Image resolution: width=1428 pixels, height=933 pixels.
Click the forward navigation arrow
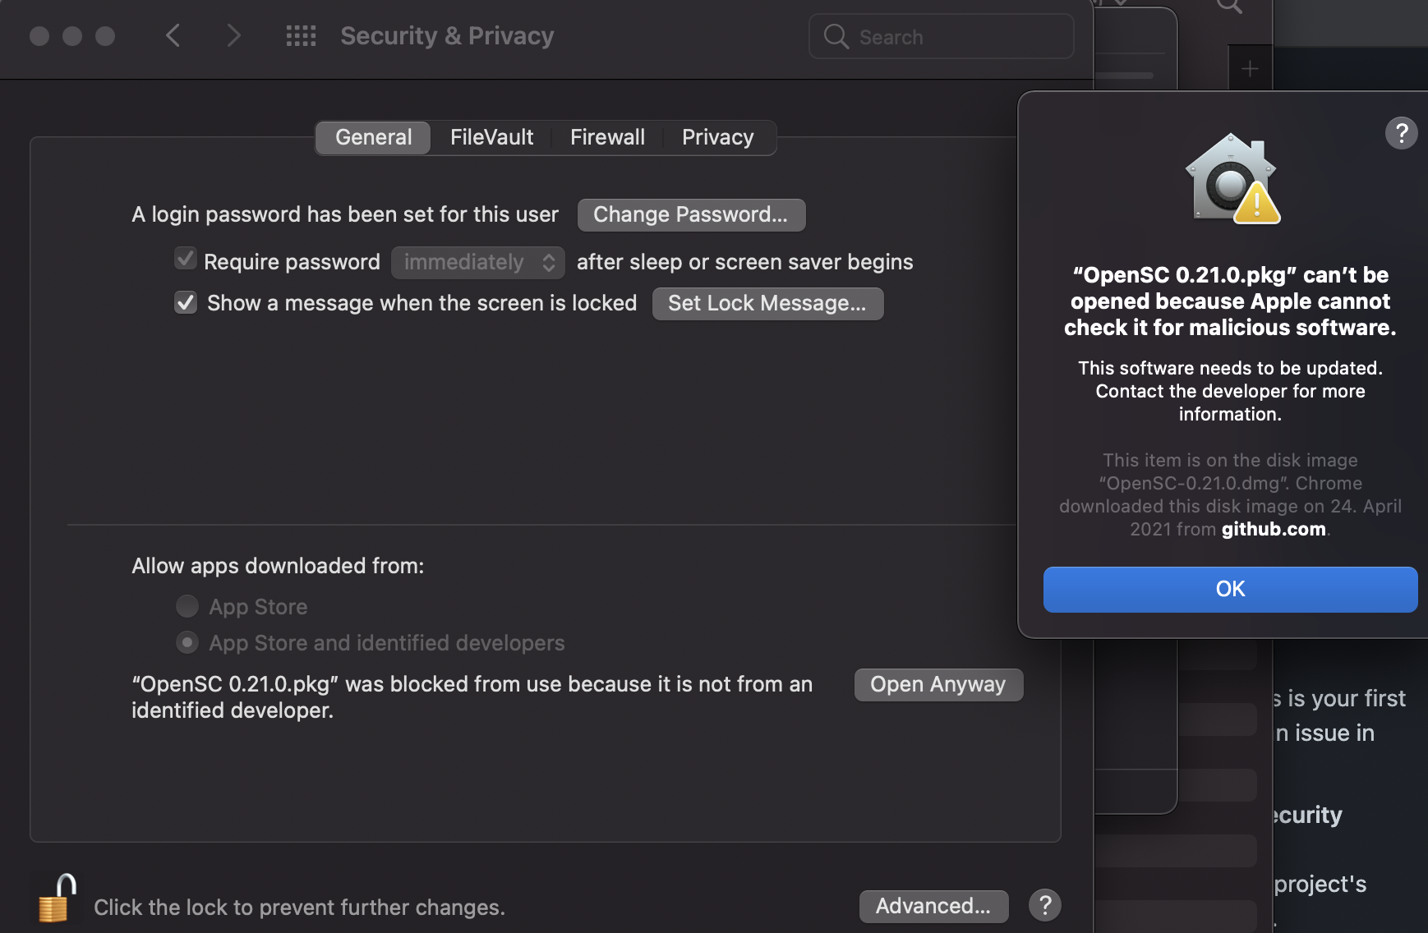(234, 35)
